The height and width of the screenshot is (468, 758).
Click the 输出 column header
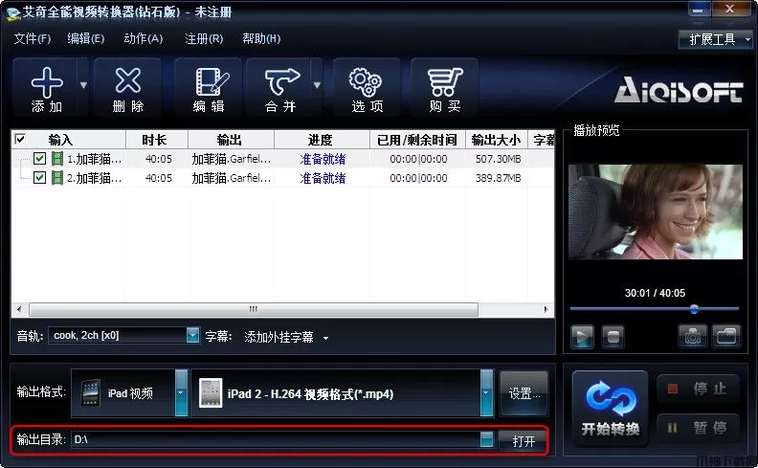click(x=231, y=140)
